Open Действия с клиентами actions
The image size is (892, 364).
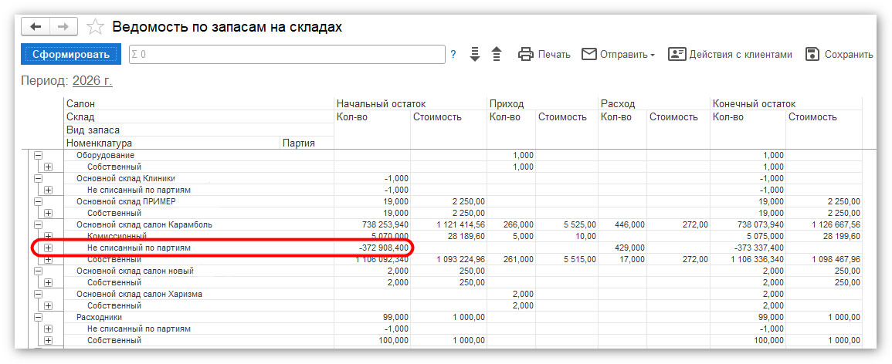point(730,55)
